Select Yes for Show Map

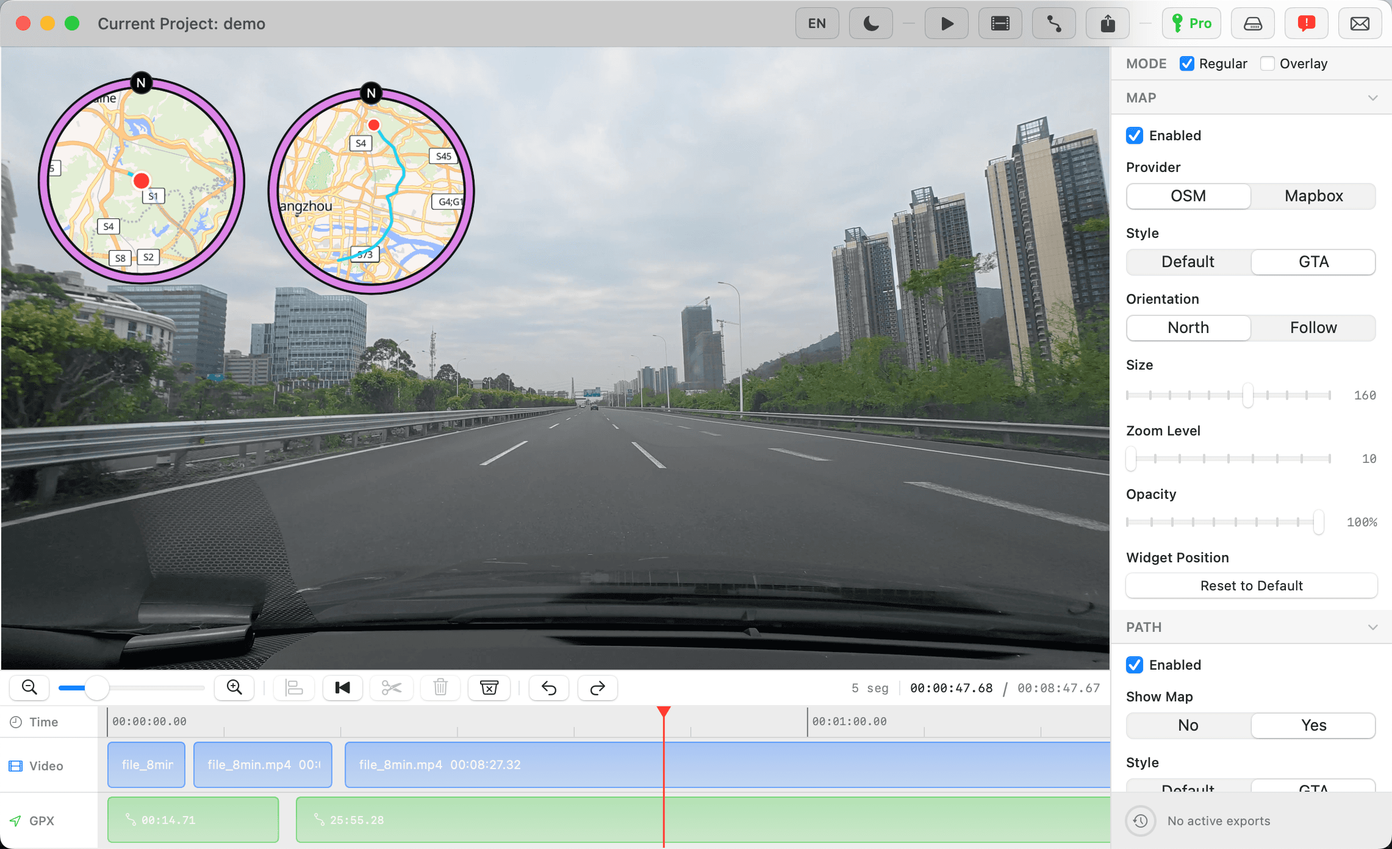point(1313,725)
